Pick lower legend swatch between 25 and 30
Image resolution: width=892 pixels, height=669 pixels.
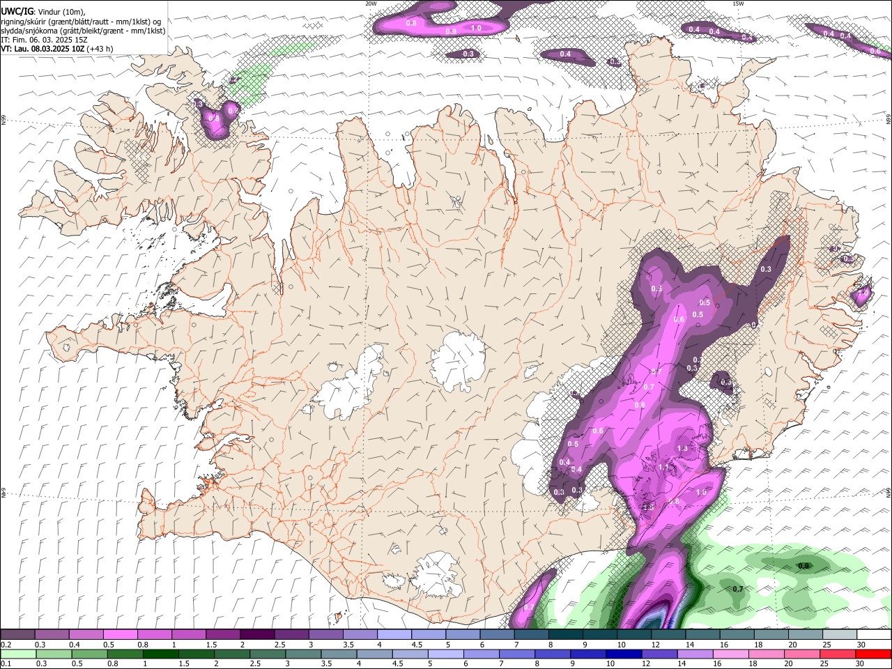838,654
